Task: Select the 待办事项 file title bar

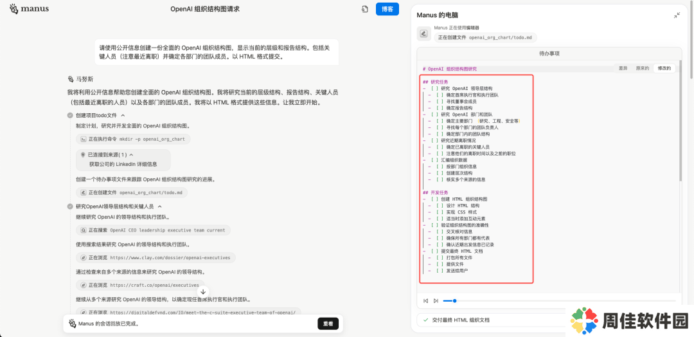Action: click(x=549, y=53)
